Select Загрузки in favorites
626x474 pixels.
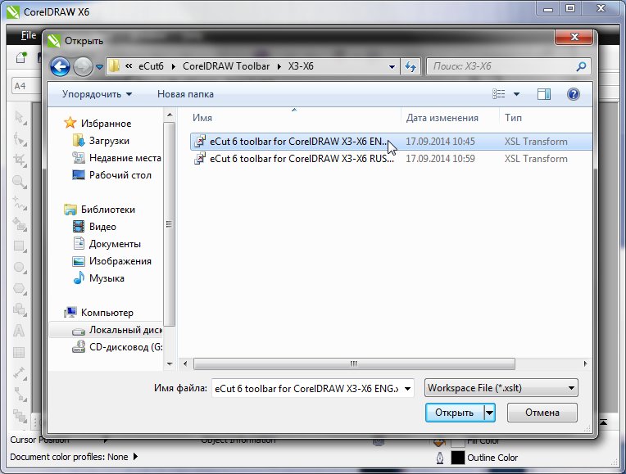coord(109,141)
